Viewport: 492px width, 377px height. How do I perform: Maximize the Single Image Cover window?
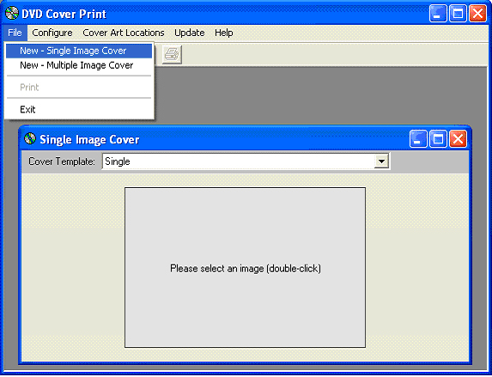click(438, 139)
